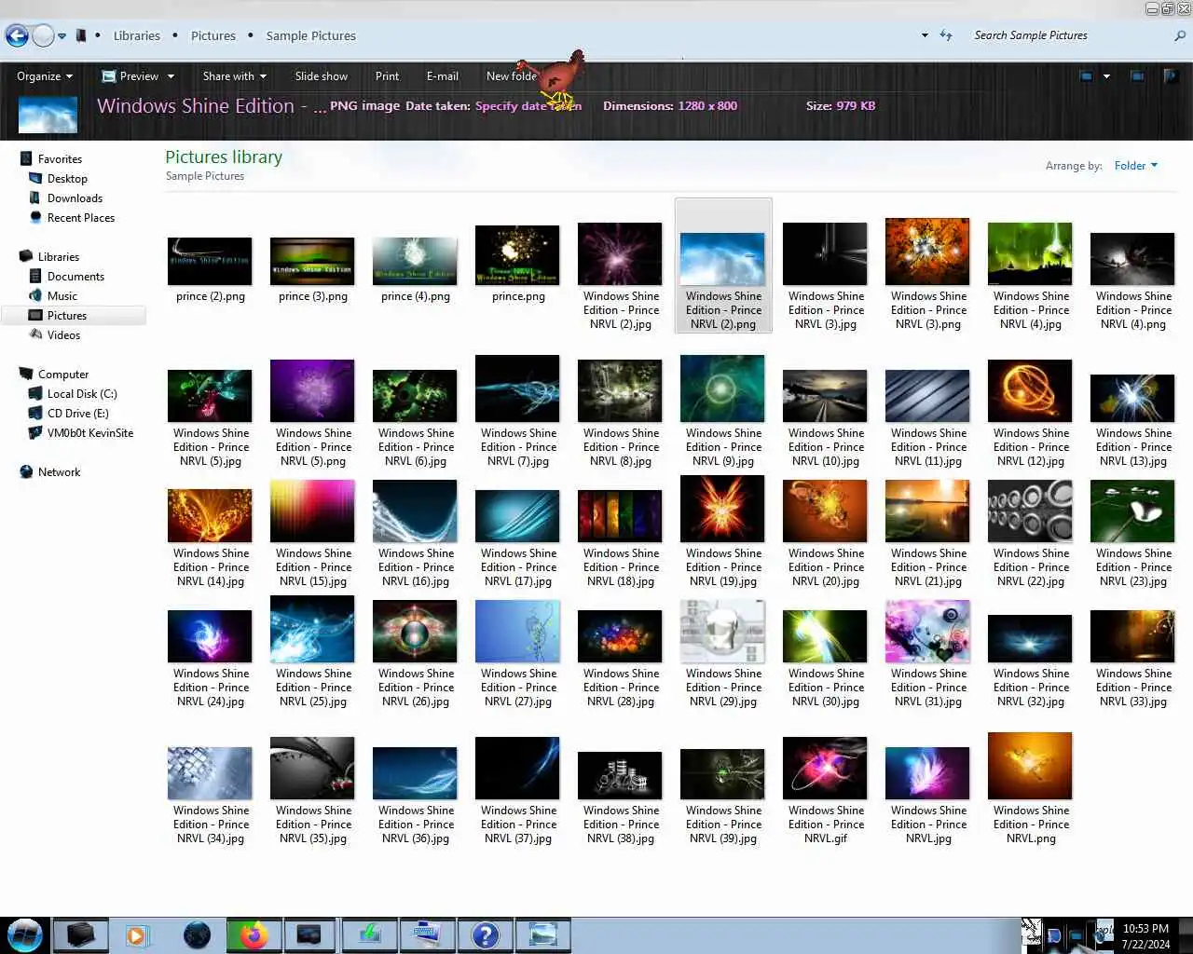Open the Videos library
Screen dimensions: 1193x954
point(63,335)
